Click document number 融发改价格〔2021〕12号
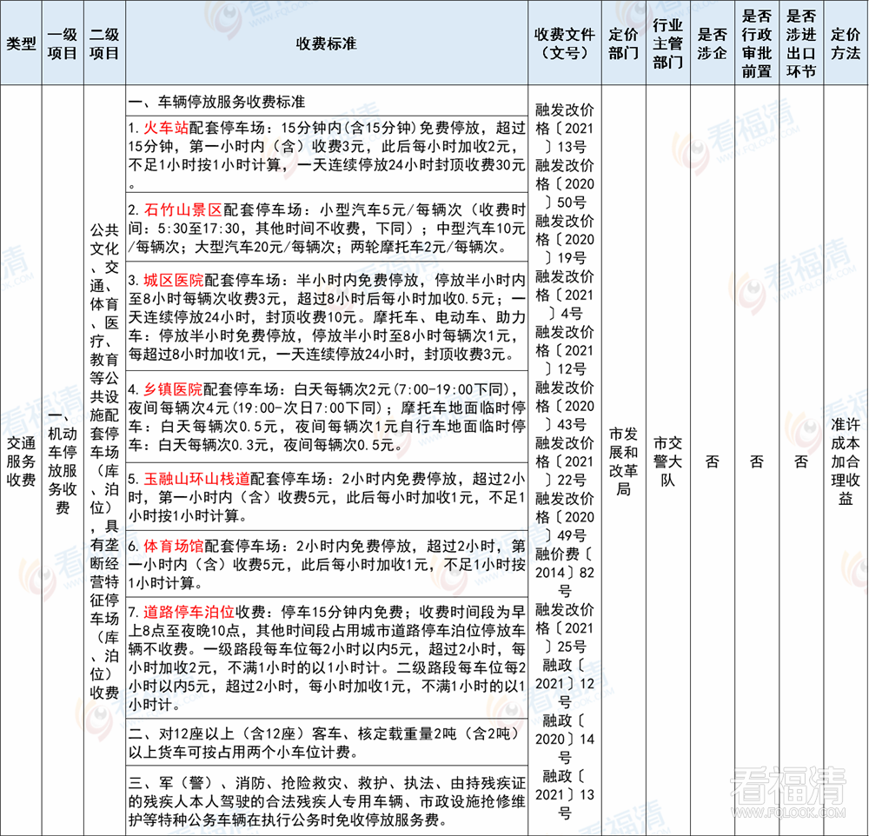 tap(565, 350)
